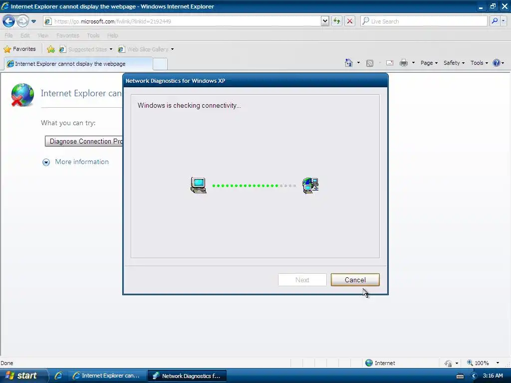
Task: Click 'Windows is checking connectivity...' text
Action: 189,106
